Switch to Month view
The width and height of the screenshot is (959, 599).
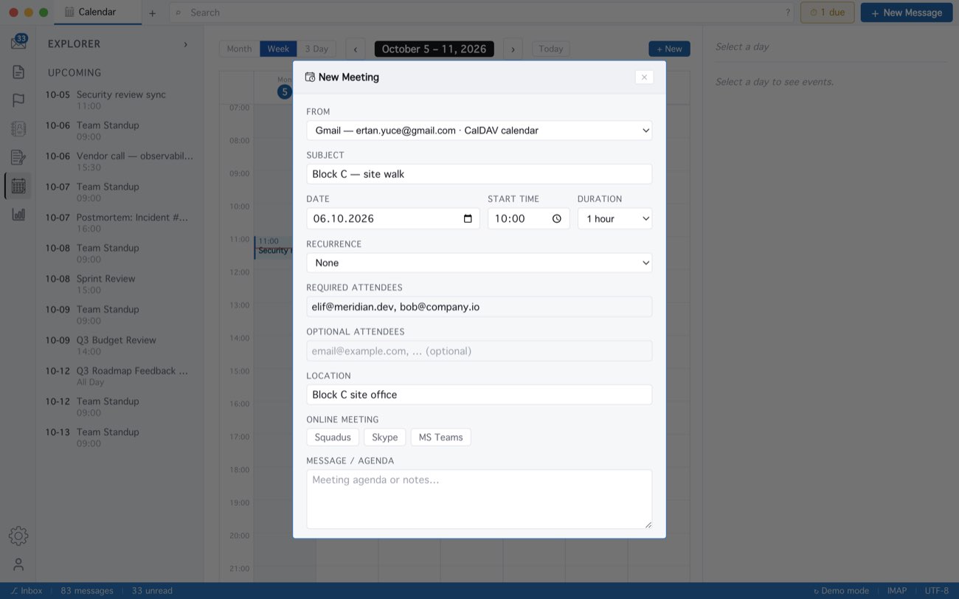pos(239,49)
